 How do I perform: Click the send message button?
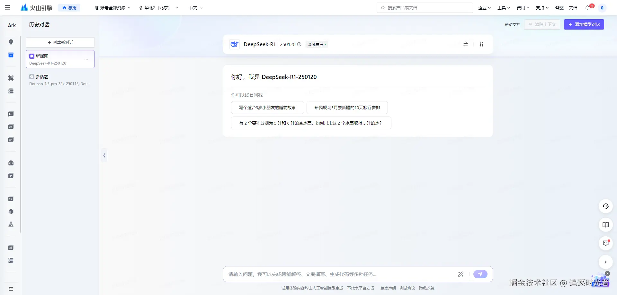click(480, 274)
